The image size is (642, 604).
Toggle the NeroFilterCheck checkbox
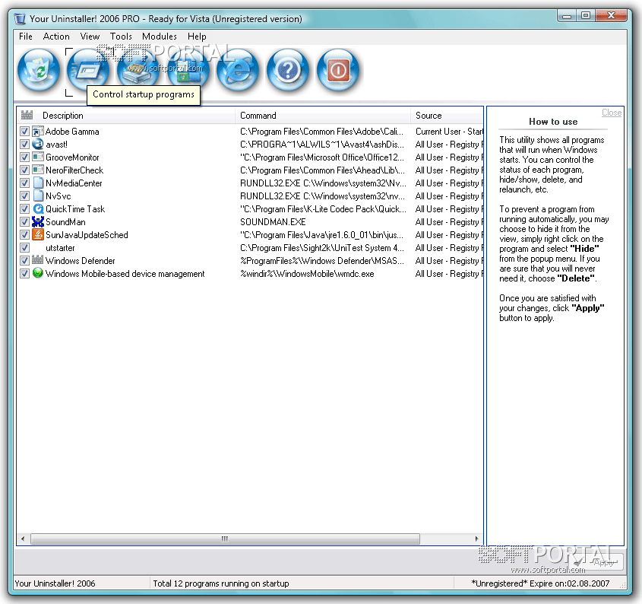(x=24, y=170)
